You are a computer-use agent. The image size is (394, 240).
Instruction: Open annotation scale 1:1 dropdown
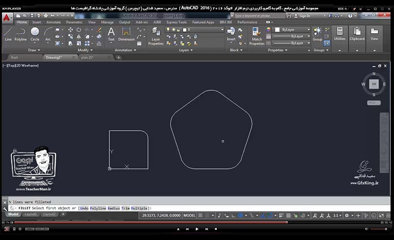pos(337,215)
